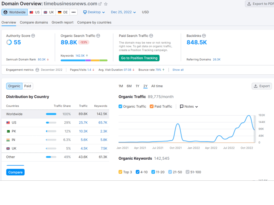
Task: Click the blue Compare button
Action: click(x=15, y=172)
